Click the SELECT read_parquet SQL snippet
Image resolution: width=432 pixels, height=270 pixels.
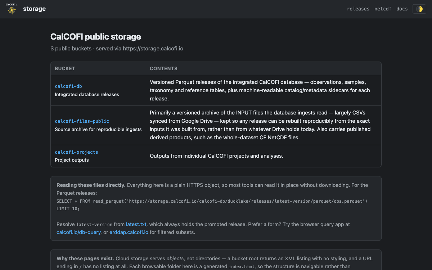pos(212,205)
